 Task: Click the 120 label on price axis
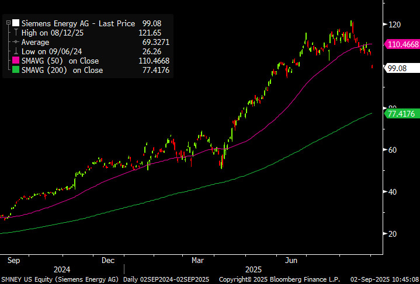tap(394, 24)
